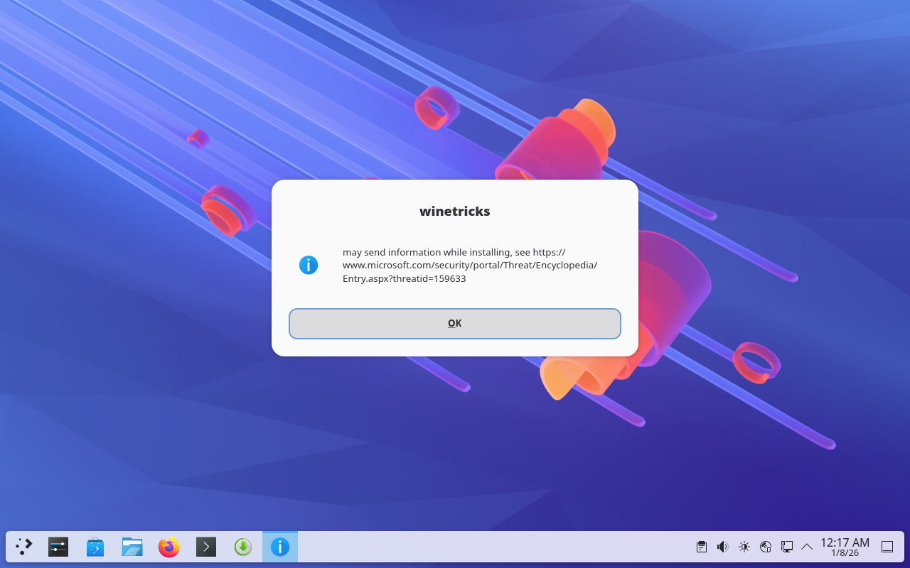Open the Konsole terminal
The image size is (910, 568).
(x=206, y=547)
